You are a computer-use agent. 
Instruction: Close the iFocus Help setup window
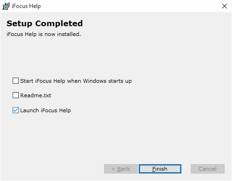pos(225,6)
